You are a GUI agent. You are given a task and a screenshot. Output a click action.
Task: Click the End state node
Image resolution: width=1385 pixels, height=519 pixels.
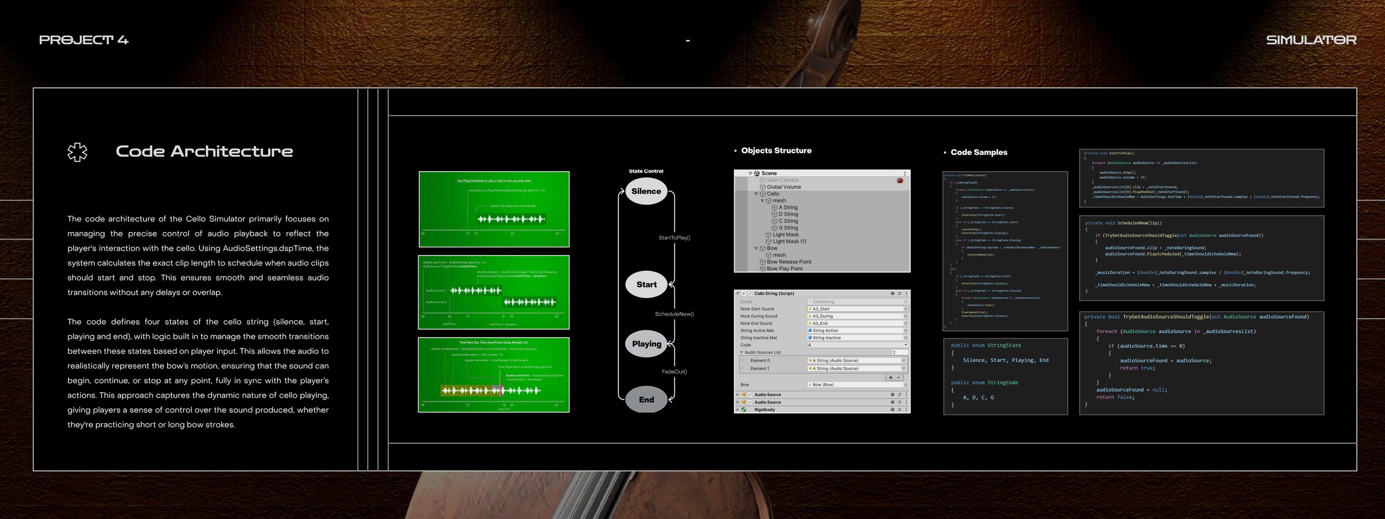coord(646,399)
